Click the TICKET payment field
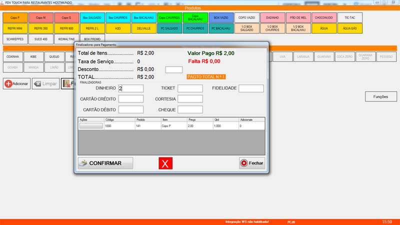This screenshot has width=400, height=225. coord(190,88)
